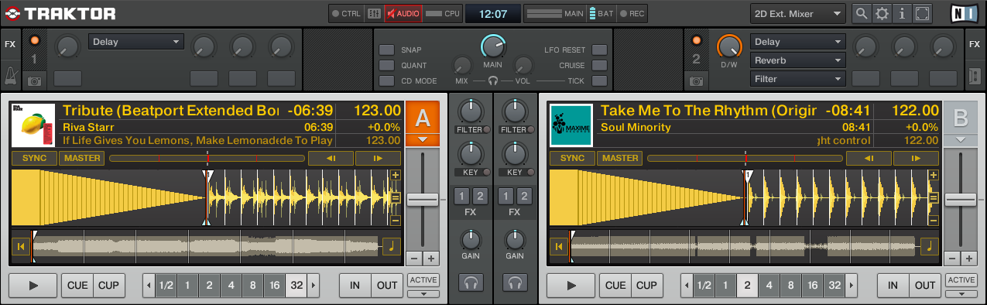
Task: Reset Deck A waveform zoom equals
Action: pyautogui.click(x=395, y=198)
